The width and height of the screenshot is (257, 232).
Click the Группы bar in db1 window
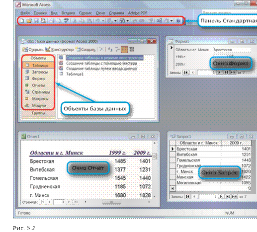click(38, 113)
